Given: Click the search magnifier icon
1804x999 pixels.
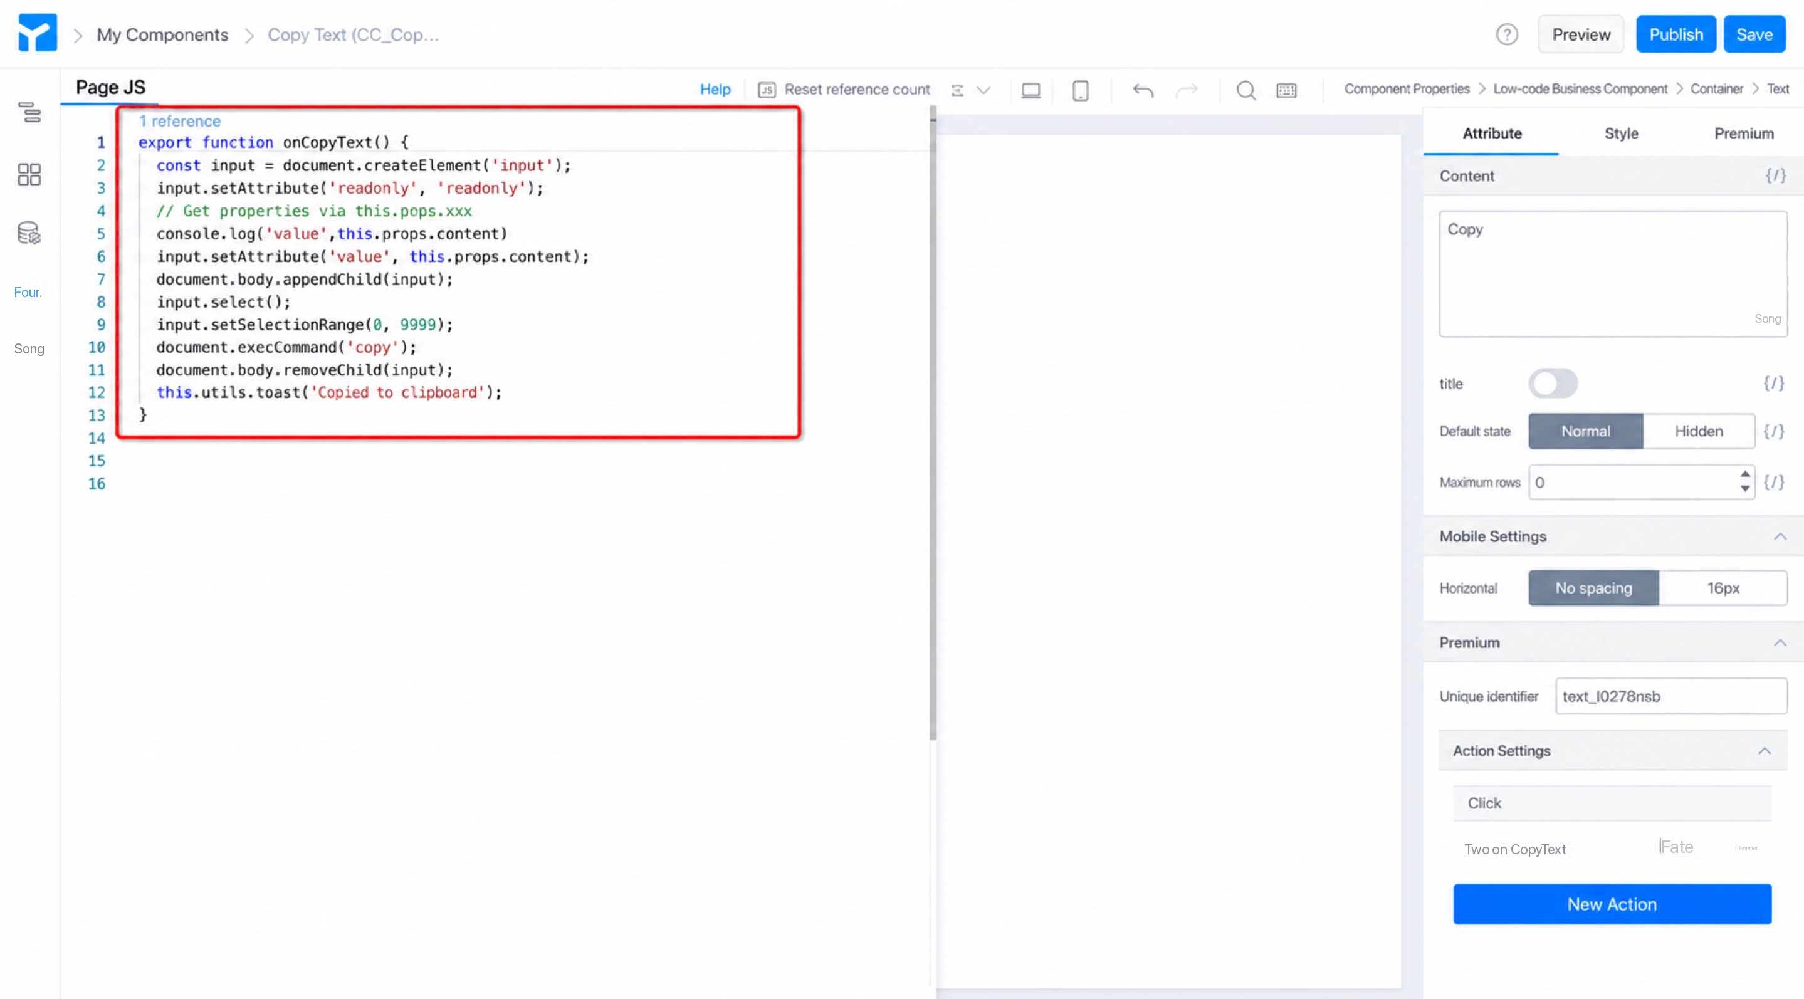Looking at the screenshot, I should pos(1246,90).
